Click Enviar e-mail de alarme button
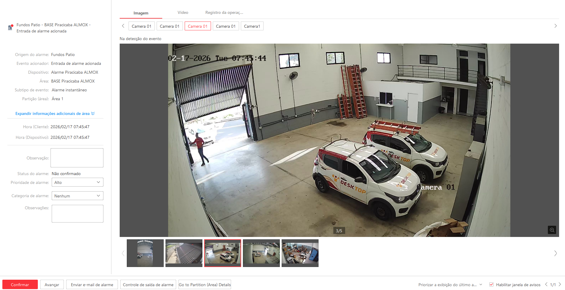Viewport: 565px width, 290px height. (92, 285)
